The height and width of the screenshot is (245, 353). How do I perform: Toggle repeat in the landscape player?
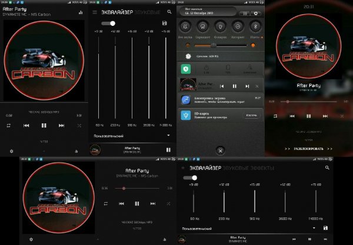click(x=105, y=204)
